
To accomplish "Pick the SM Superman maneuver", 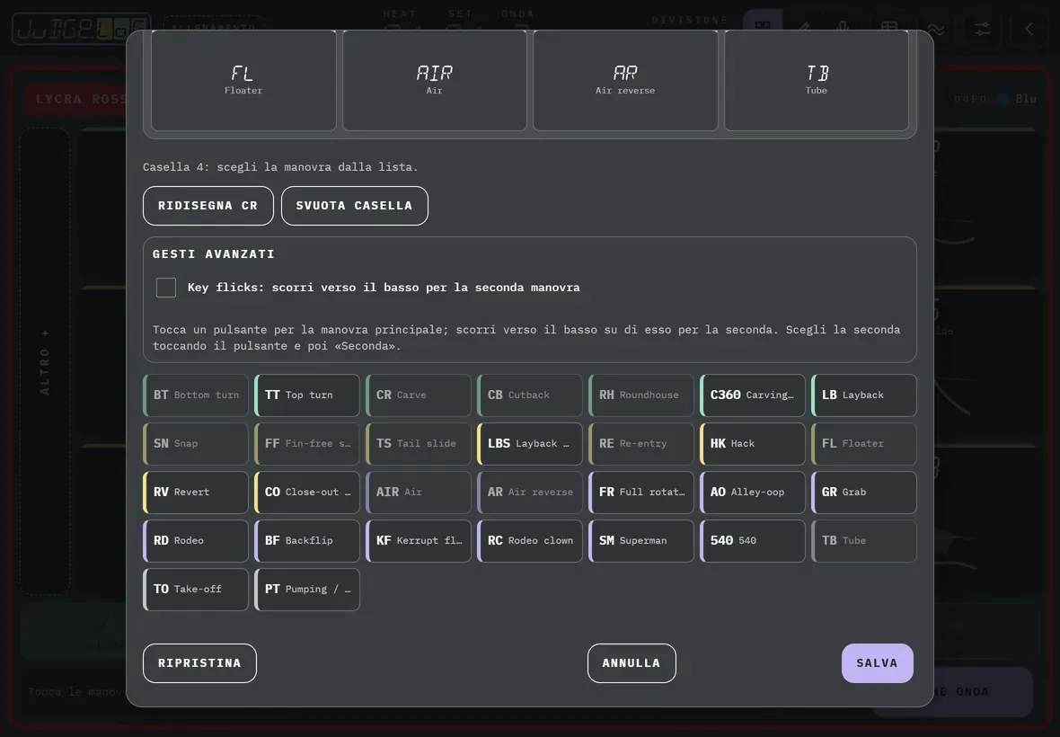I will click(641, 541).
